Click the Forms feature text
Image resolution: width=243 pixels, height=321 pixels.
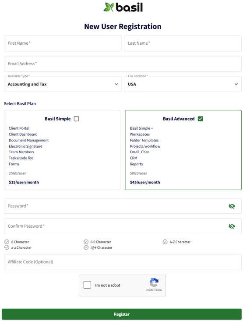(14, 164)
